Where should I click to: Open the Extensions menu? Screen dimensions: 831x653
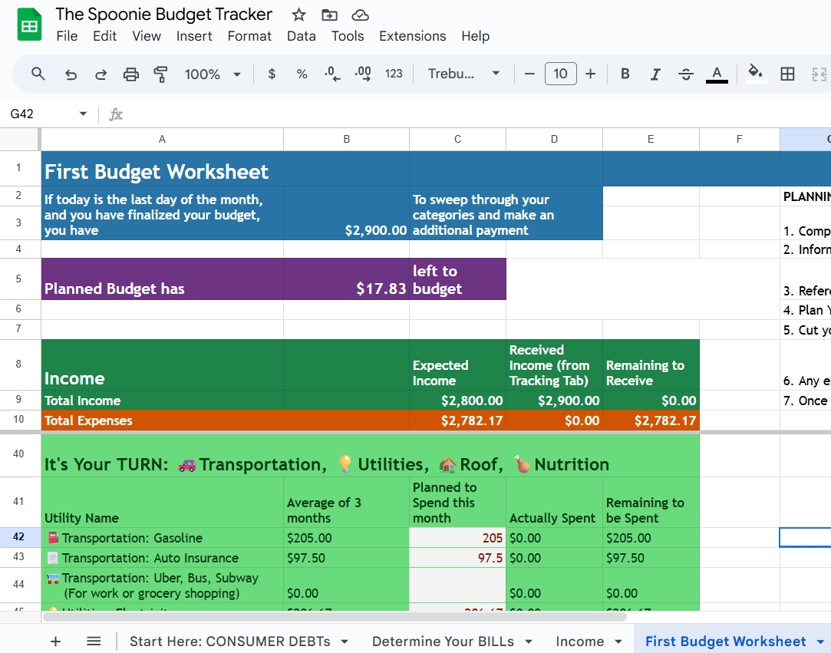pos(412,36)
